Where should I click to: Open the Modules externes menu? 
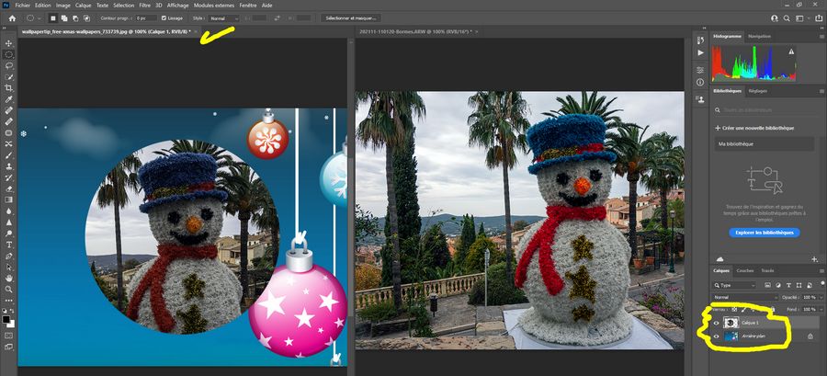[213, 5]
